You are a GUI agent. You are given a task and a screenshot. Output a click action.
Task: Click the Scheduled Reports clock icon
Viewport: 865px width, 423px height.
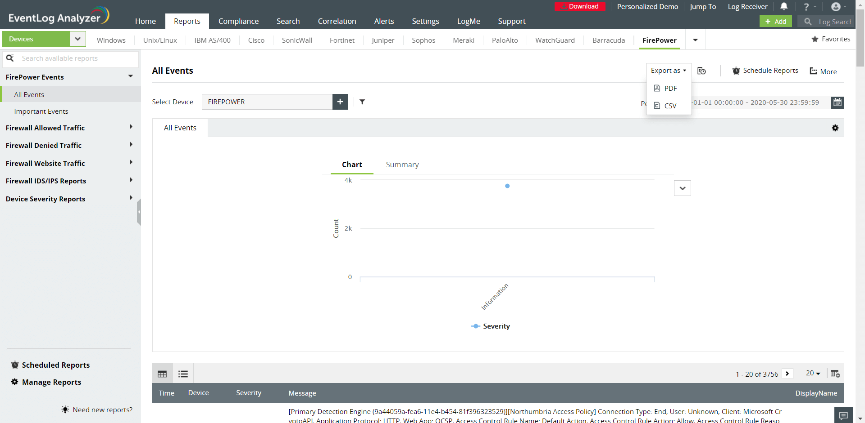(x=15, y=365)
